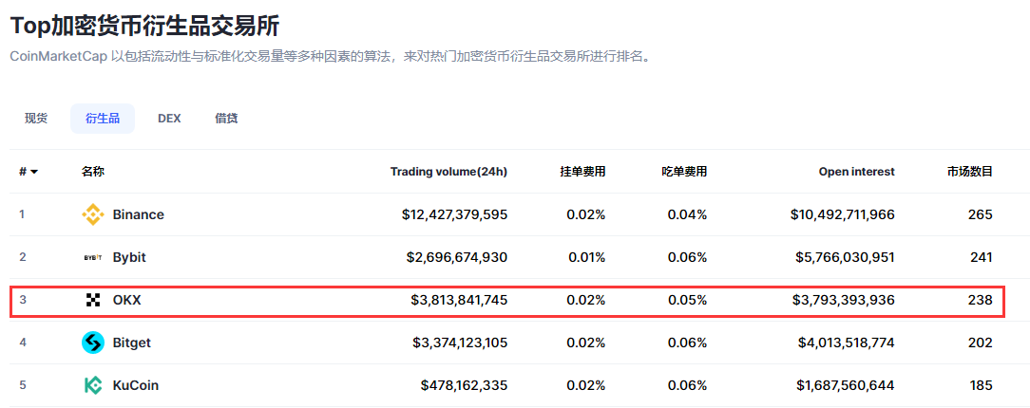Click Bitget market count 202
Image resolution: width=1030 pixels, height=408 pixels.
980,343
